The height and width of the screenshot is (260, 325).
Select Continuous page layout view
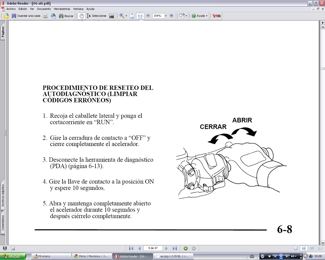(303, 248)
